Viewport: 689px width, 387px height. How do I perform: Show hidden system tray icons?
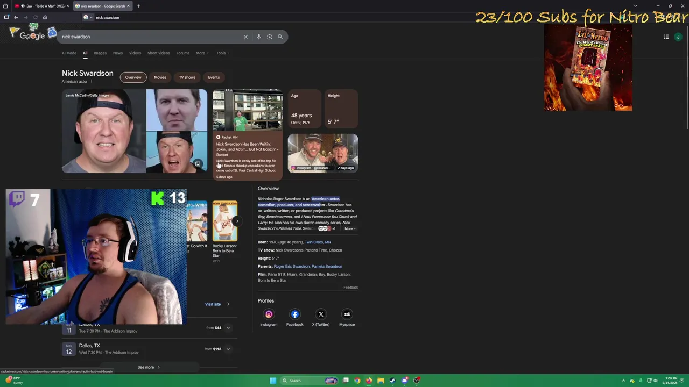click(623, 381)
